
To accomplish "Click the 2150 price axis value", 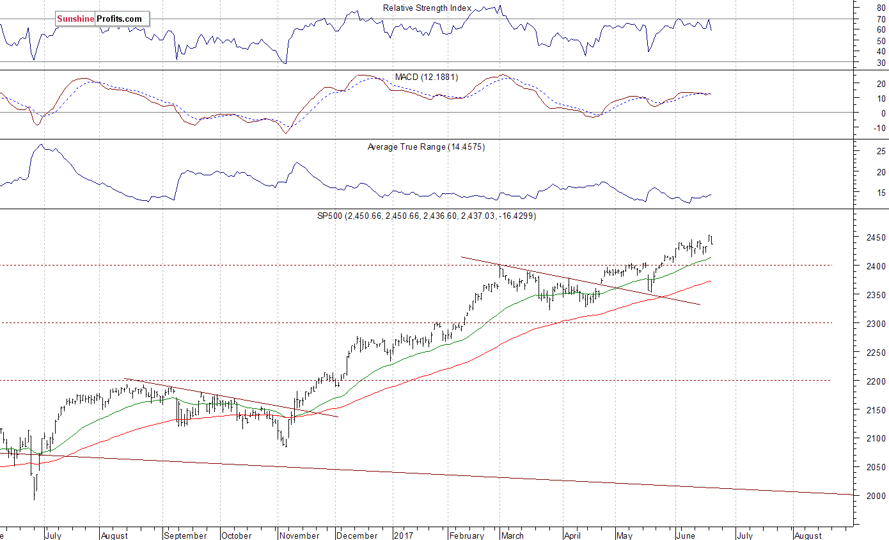I will pyautogui.click(x=876, y=410).
